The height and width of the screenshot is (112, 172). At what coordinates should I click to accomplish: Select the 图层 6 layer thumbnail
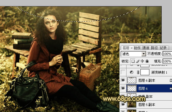click(132, 88)
